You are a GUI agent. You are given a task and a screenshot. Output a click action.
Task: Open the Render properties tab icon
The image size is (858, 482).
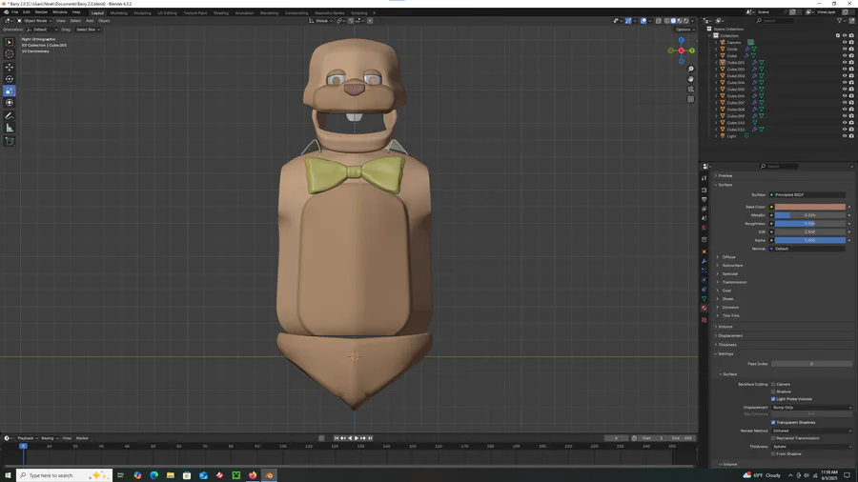(x=705, y=191)
